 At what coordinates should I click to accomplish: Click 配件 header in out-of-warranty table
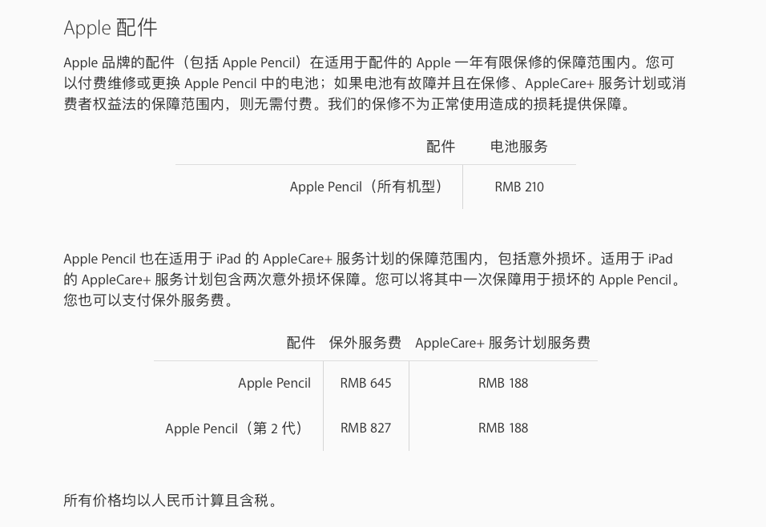[x=301, y=343]
